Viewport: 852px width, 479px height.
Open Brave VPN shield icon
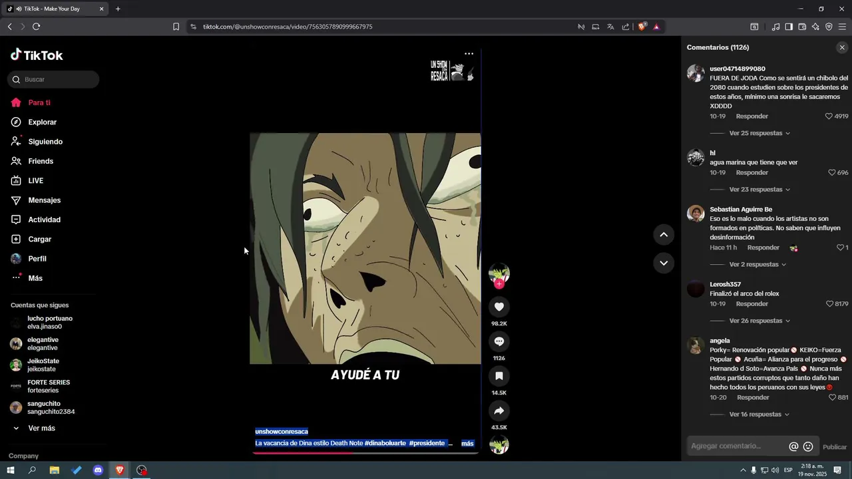[829, 27]
